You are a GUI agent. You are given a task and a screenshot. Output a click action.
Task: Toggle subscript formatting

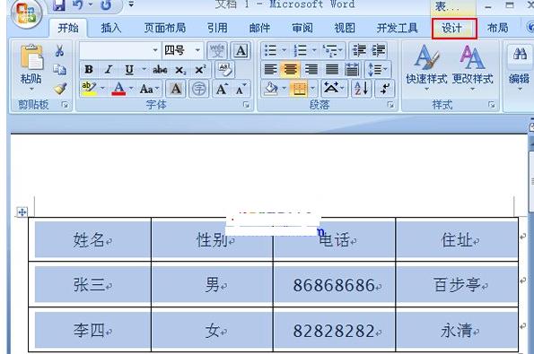click(180, 70)
